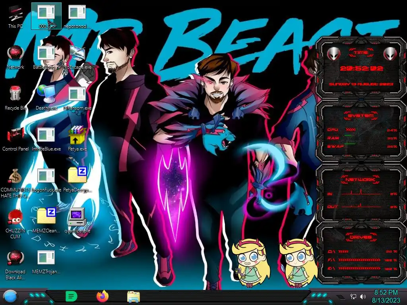This screenshot has width=407, height=305.
Task: Open the network tray icon
Action: [x=353, y=296]
